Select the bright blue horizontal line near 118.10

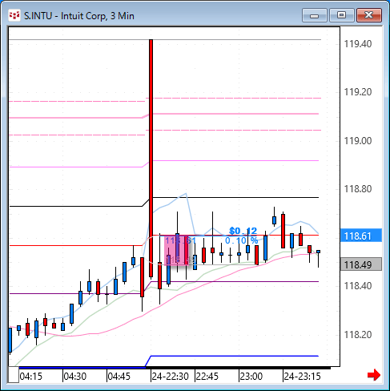pyautogui.click(x=235, y=356)
